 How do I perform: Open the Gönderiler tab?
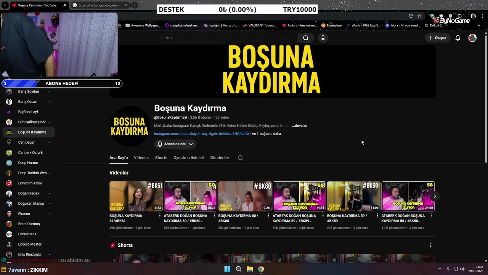(x=220, y=158)
